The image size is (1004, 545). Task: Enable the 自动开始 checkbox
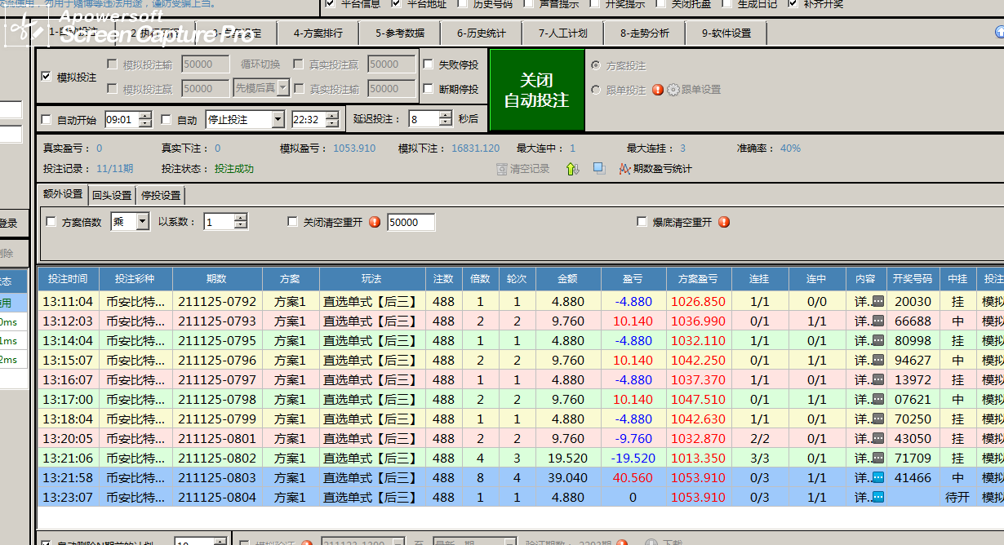click(x=47, y=120)
